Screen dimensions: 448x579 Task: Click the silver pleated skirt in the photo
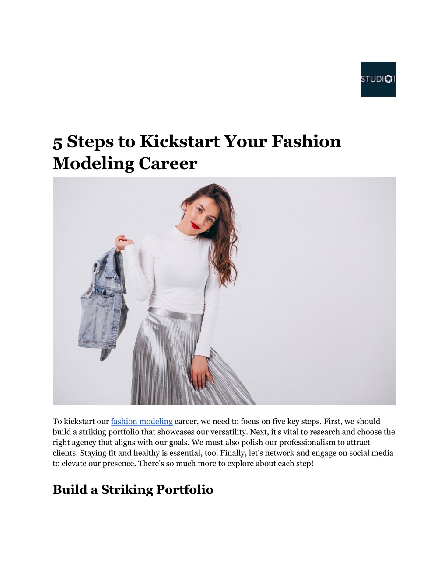pos(188,358)
